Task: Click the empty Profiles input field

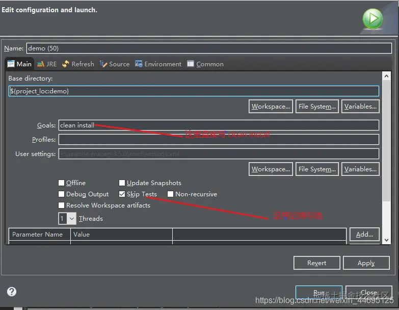Action: (x=219, y=140)
